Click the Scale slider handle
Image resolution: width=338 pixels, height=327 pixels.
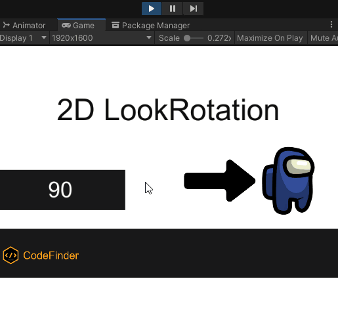187,38
